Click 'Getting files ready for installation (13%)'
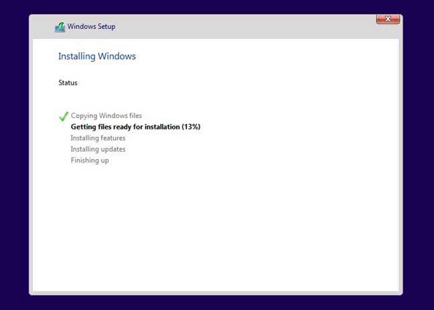Viewport: 434px width, 310px height. 135,127
